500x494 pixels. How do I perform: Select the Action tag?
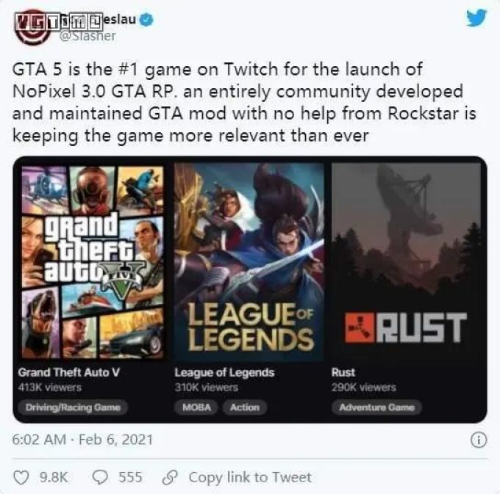point(245,407)
